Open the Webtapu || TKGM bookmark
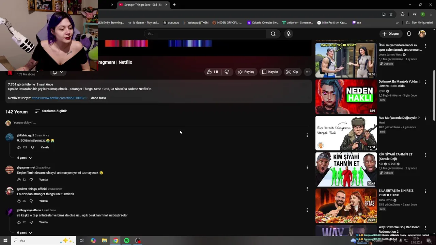Screen dimensions: 436x245 195,23
